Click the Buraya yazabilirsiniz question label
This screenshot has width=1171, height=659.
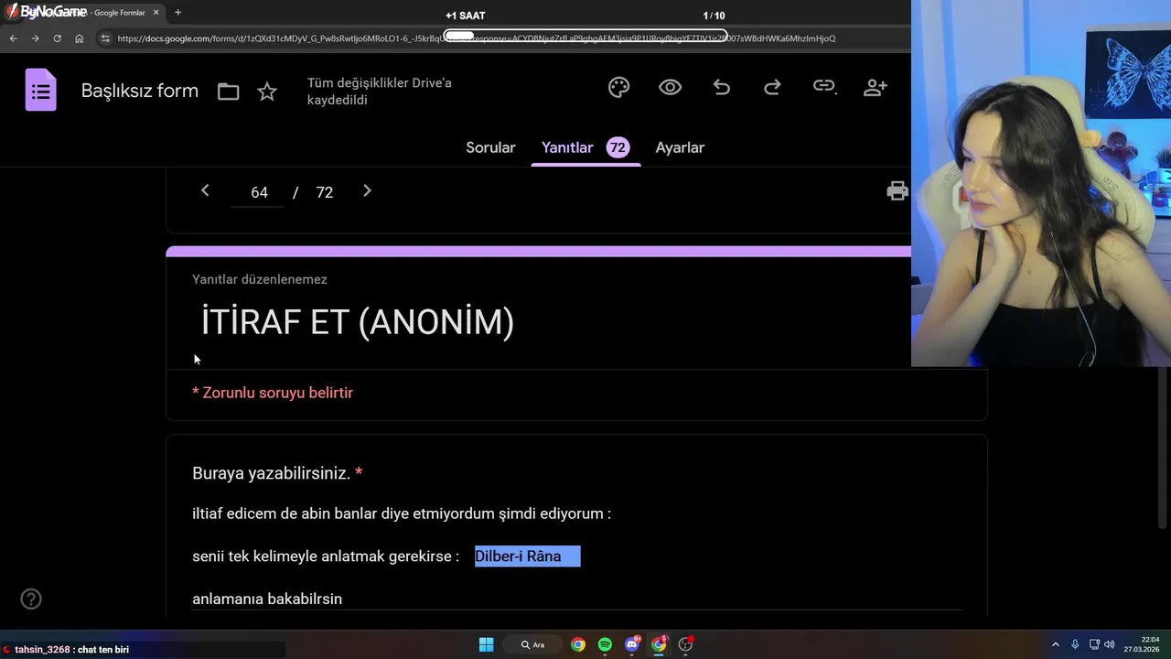pos(272,473)
